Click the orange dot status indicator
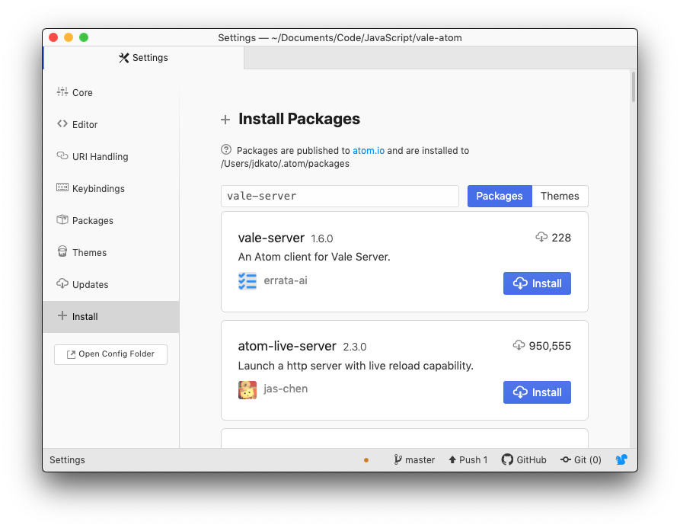Image resolution: width=680 pixels, height=528 pixels. pyautogui.click(x=366, y=460)
